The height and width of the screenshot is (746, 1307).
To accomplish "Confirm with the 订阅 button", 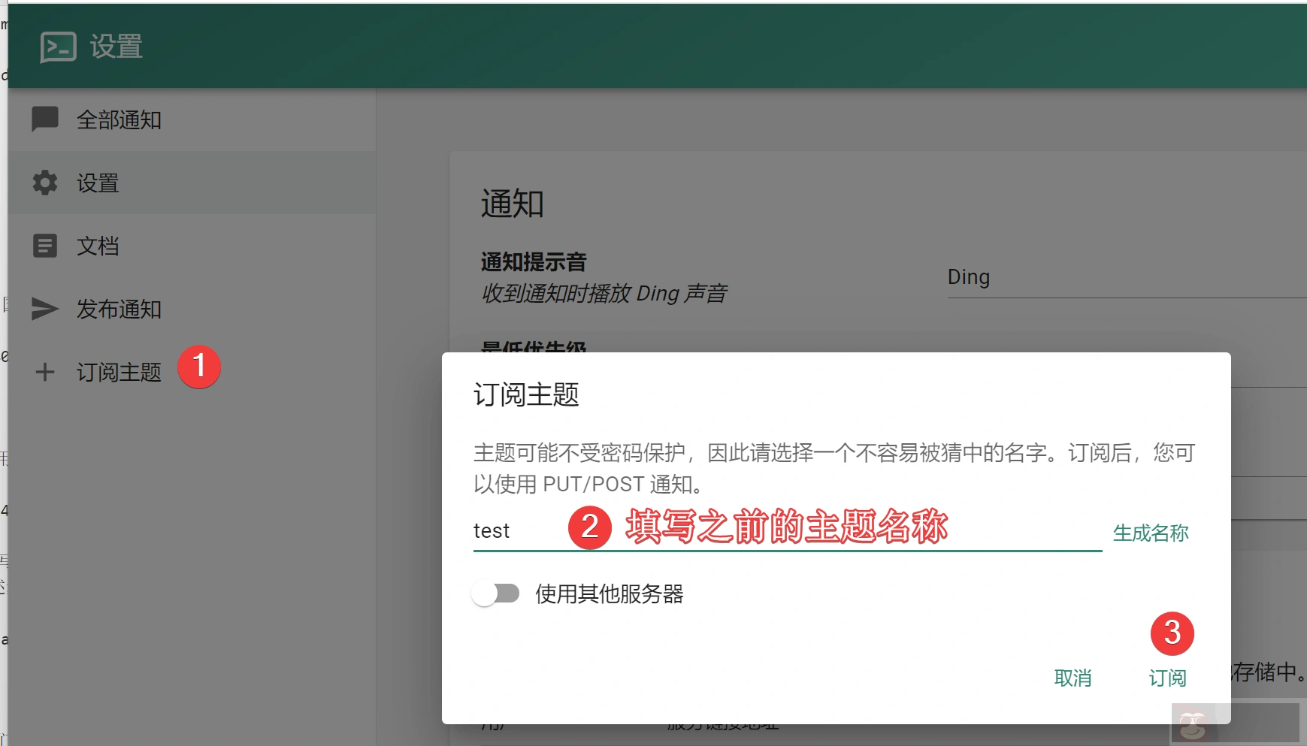I will click(x=1167, y=678).
